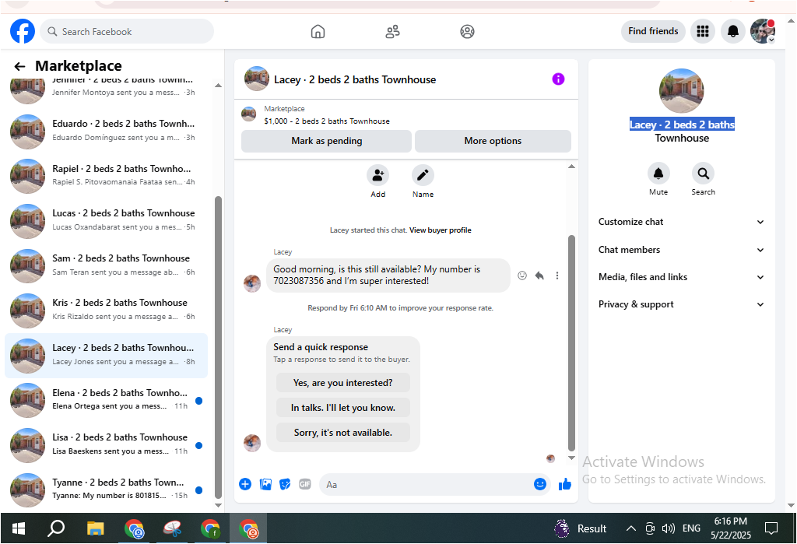This screenshot has height=544, width=797.
Task: Attach a photo in composer
Action: 265,484
